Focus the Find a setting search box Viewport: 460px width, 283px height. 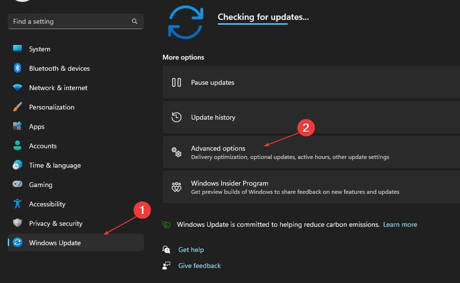click(68, 22)
